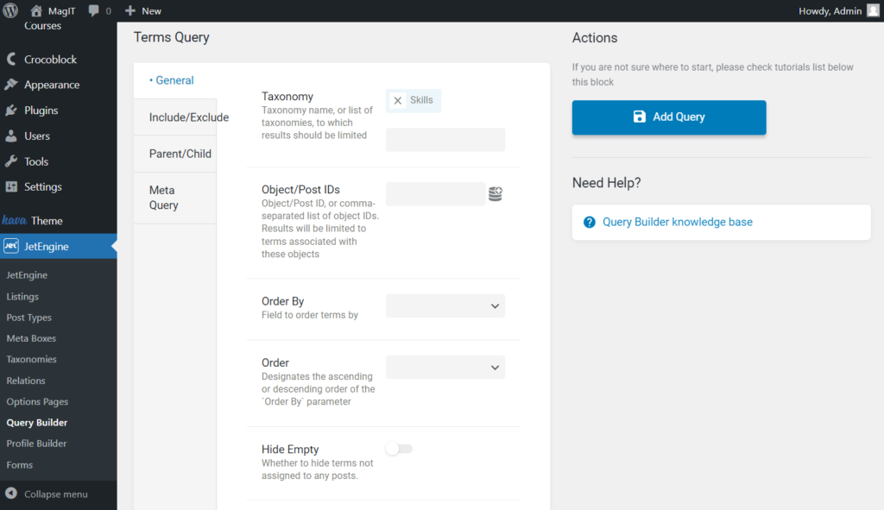Screen dimensions: 884x510
Task: Click the Plugins plug icon
Action: pyautogui.click(x=10, y=110)
